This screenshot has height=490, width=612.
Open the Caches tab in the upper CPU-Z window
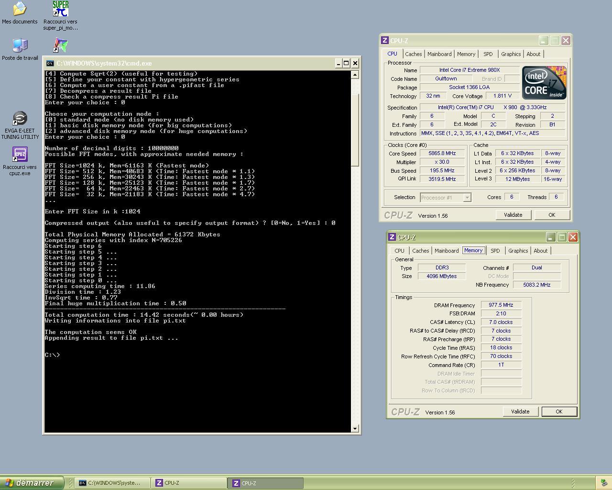pyautogui.click(x=414, y=54)
